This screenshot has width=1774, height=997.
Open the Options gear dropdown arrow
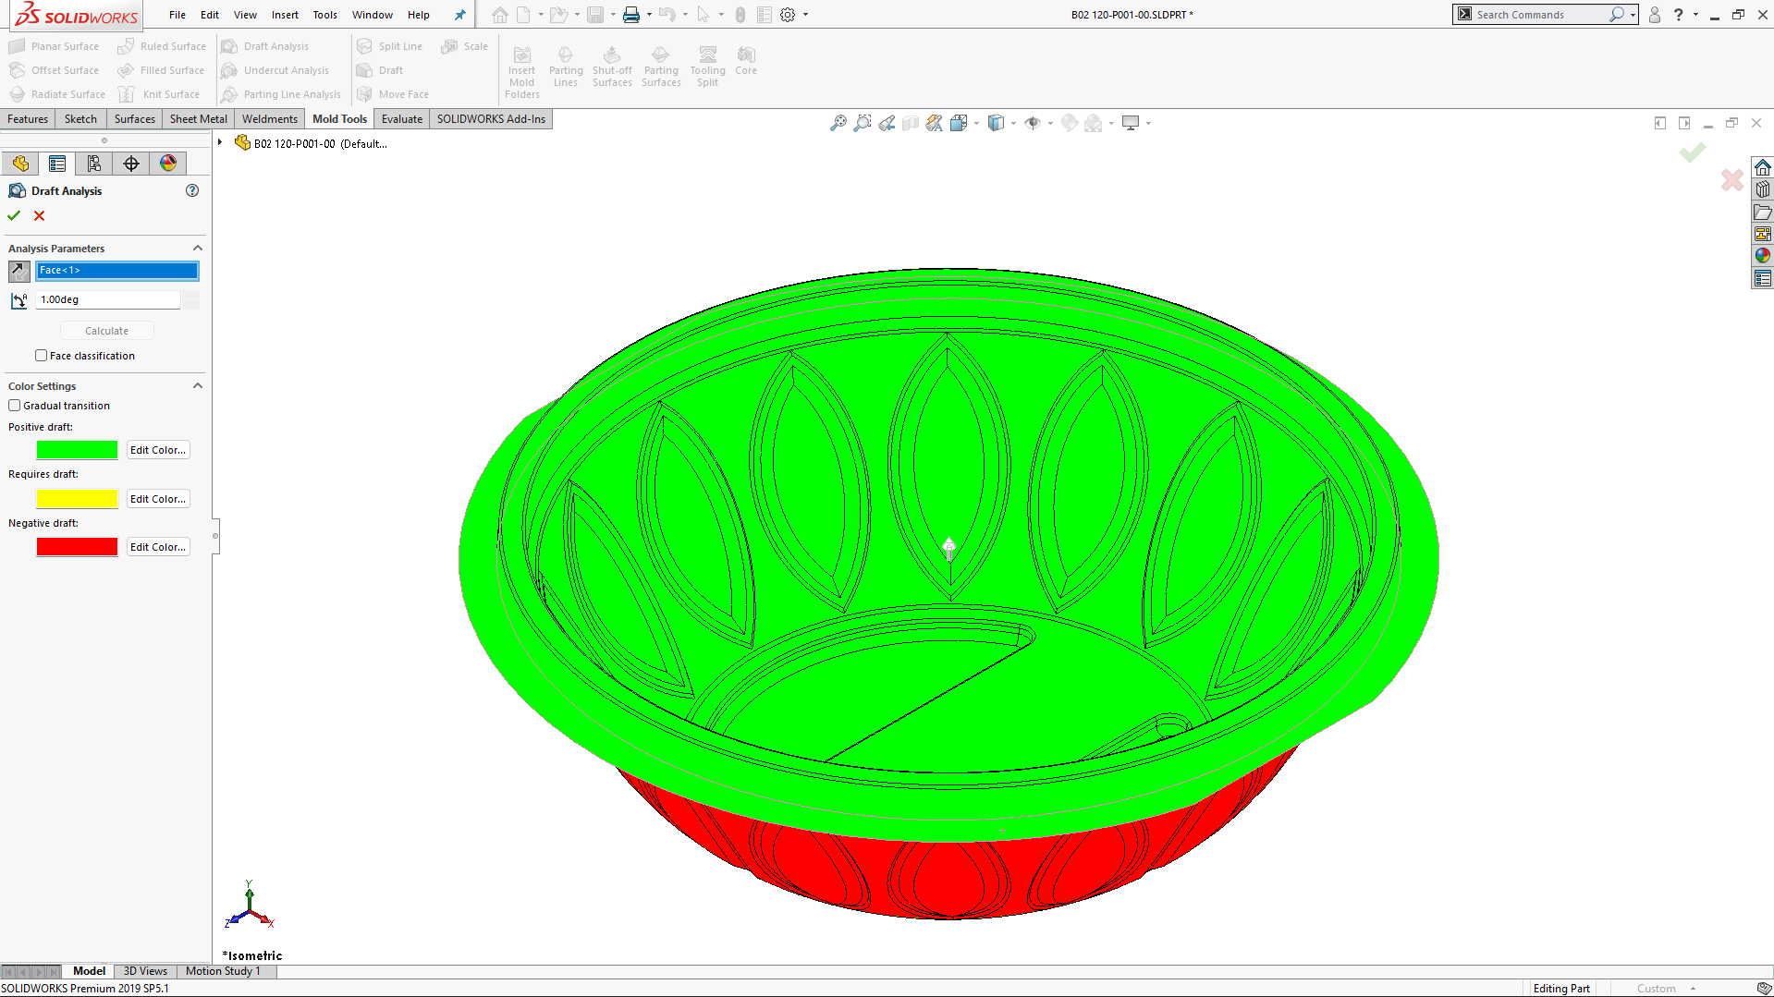805,15
